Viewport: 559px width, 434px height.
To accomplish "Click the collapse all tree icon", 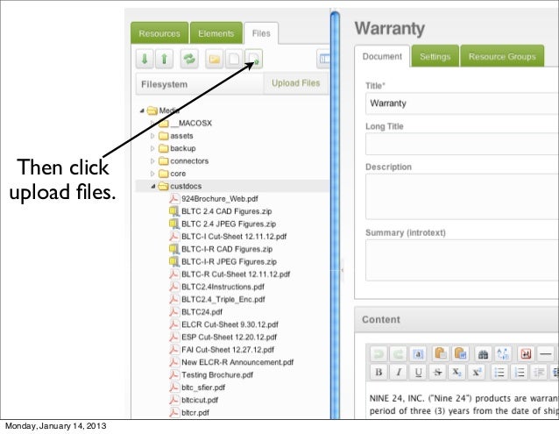I will [x=165, y=59].
